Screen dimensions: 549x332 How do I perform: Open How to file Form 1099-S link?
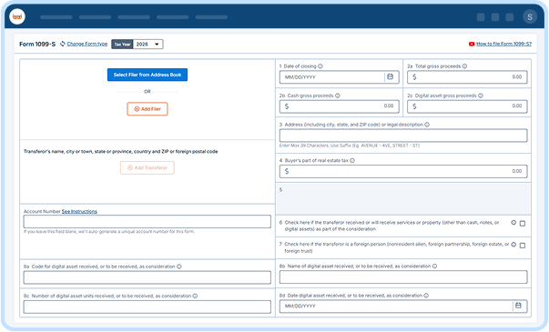coord(503,44)
